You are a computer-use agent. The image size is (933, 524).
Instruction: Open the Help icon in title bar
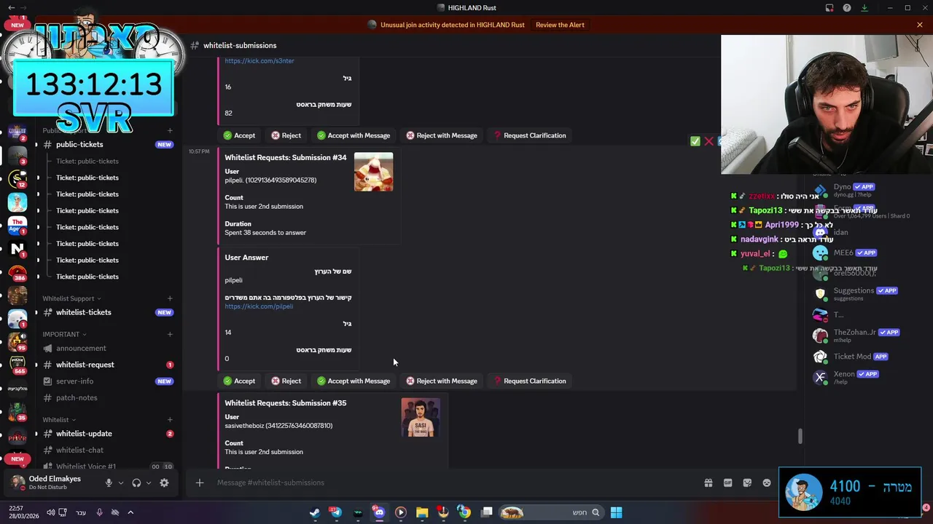pyautogui.click(x=847, y=8)
